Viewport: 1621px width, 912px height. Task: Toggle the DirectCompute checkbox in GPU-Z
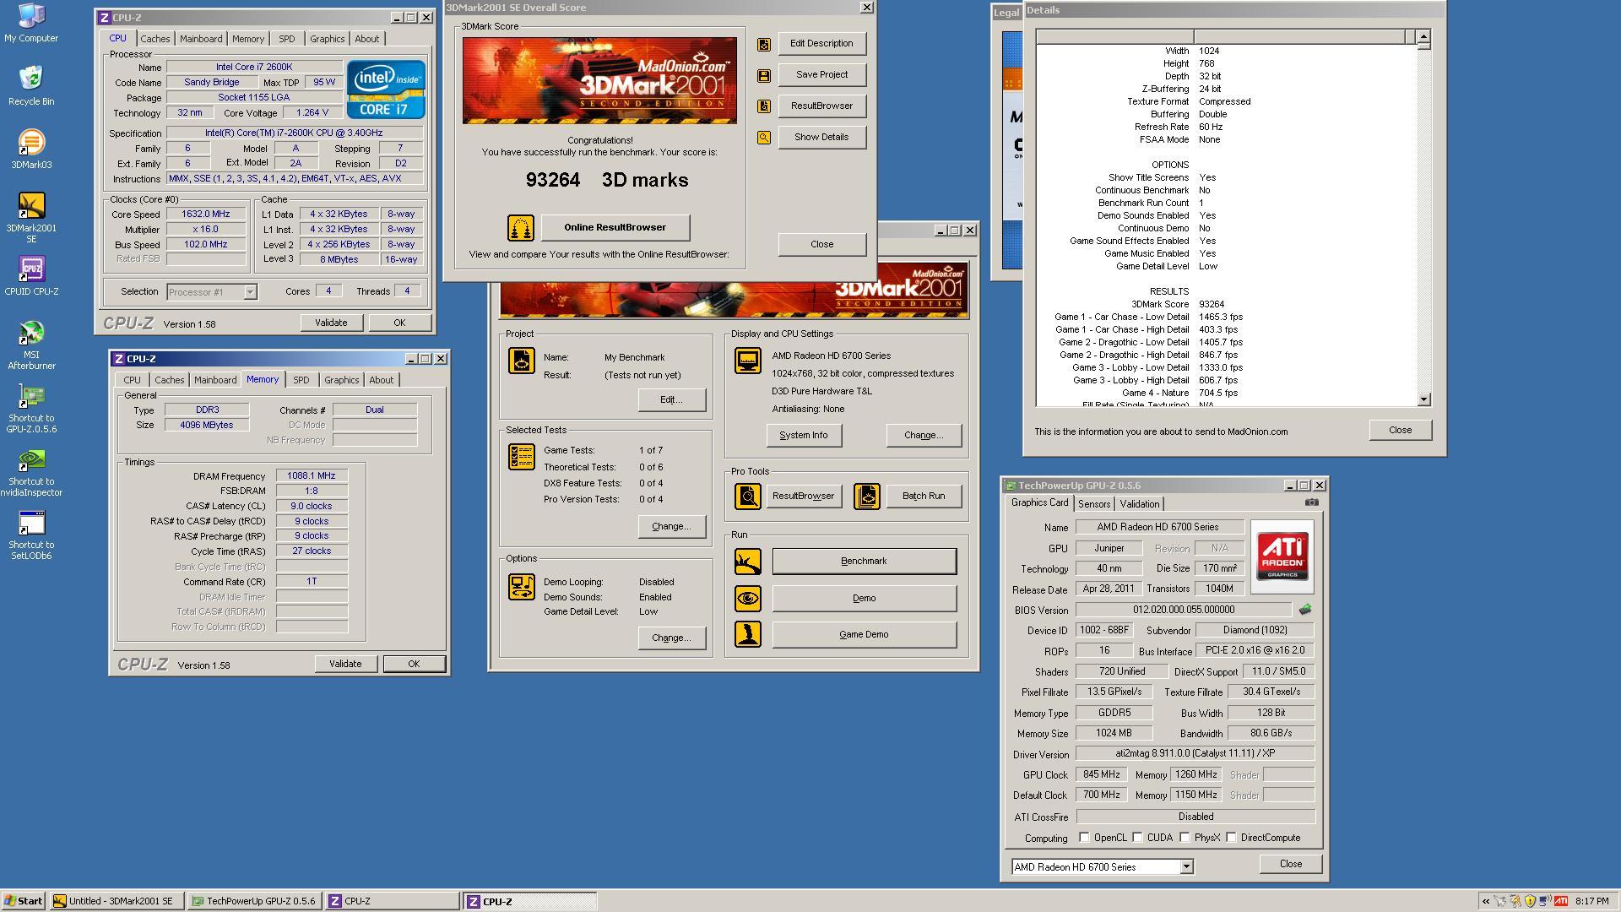point(1232,838)
